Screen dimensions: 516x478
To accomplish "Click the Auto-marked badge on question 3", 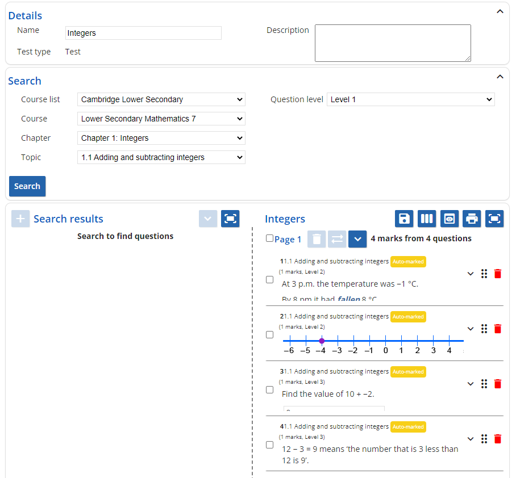I will click(408, 372).
